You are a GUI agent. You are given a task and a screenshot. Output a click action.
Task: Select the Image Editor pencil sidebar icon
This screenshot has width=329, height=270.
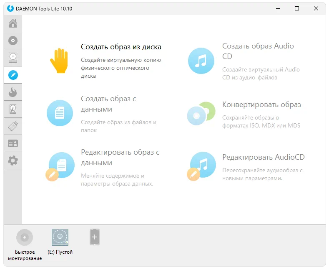[x=13, y=75]
